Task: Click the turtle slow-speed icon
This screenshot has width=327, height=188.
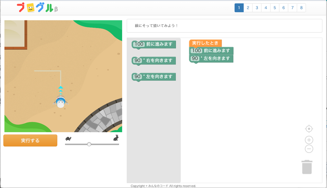Action: (68, 139)
